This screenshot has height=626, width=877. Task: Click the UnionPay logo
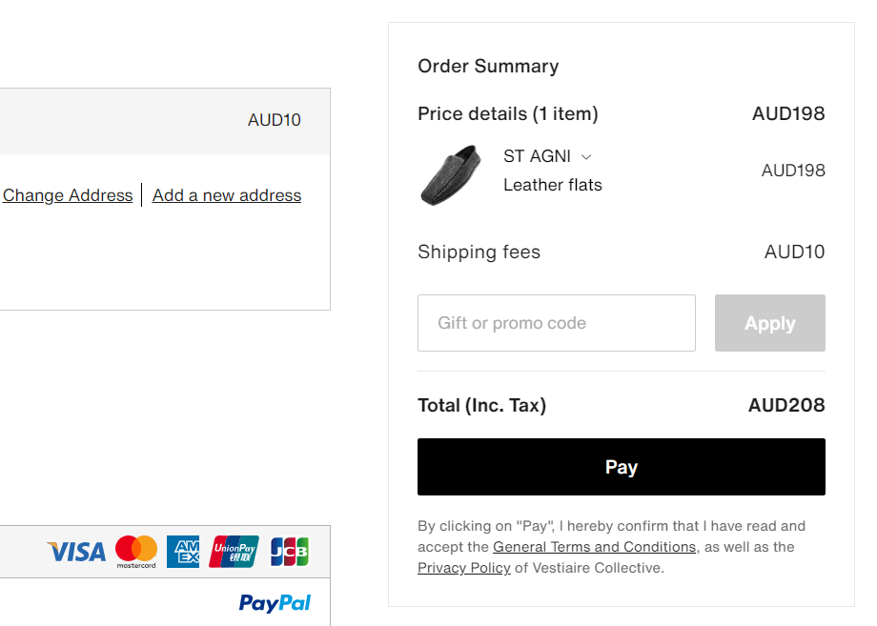pyautogui.click(x=234, y=552)
